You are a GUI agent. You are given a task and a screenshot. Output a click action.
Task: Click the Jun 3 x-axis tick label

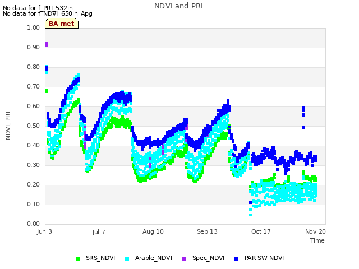pyautogui.click(x=44, y=231)
